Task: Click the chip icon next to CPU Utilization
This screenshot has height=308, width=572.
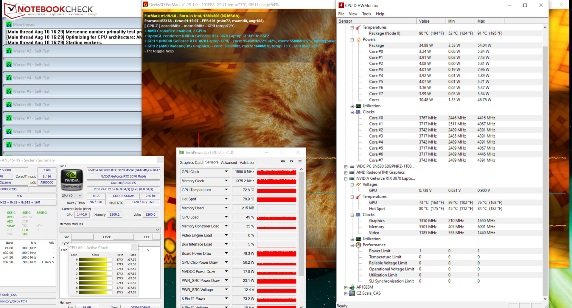Action: [x=358, y=106]
